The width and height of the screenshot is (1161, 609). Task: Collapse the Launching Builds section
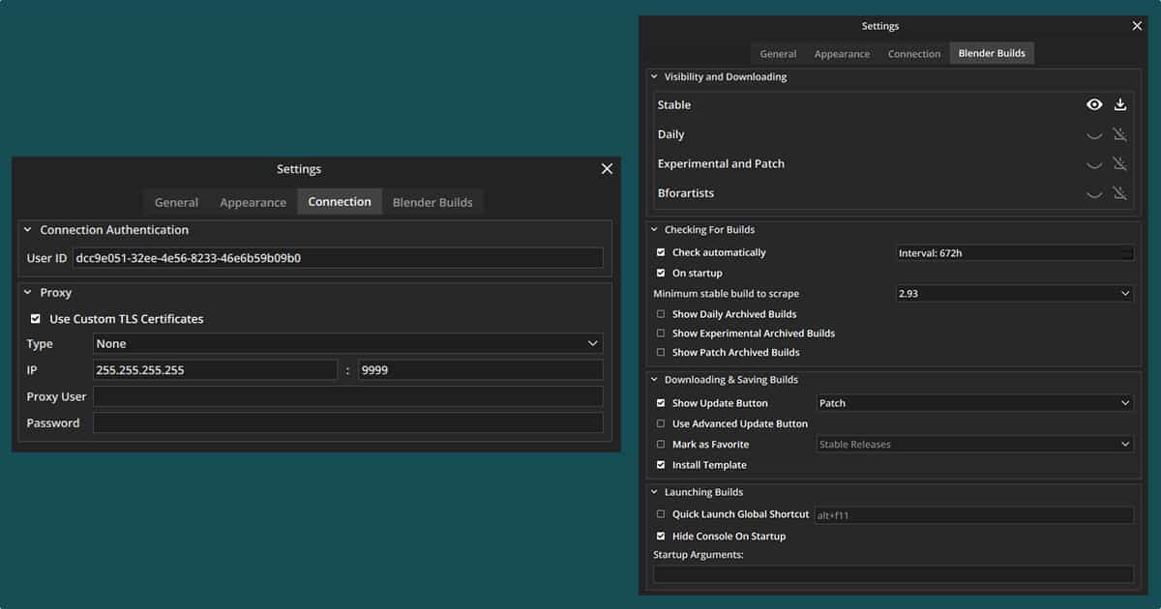(654, 492)
